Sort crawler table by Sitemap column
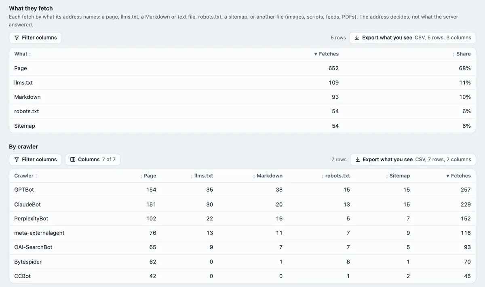Viewport: 485px width, 287px height. click(398, 176)
